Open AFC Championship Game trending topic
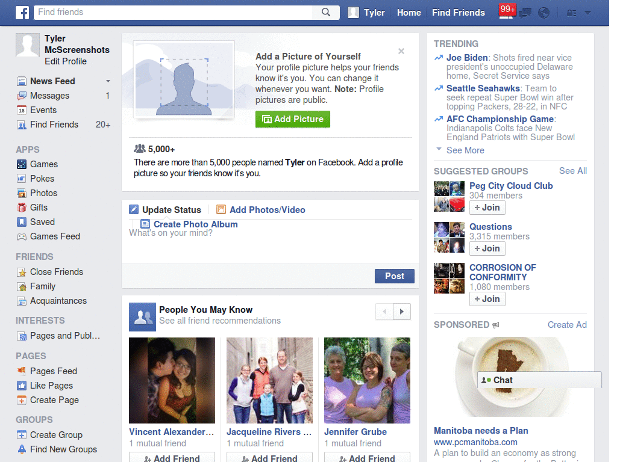This screenshot has width=617, height=462. coord(500,119)
